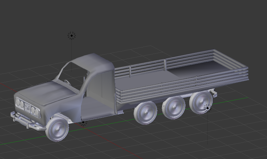
Task: Select the middle rear wheel
Action: [x=174, y=108]
